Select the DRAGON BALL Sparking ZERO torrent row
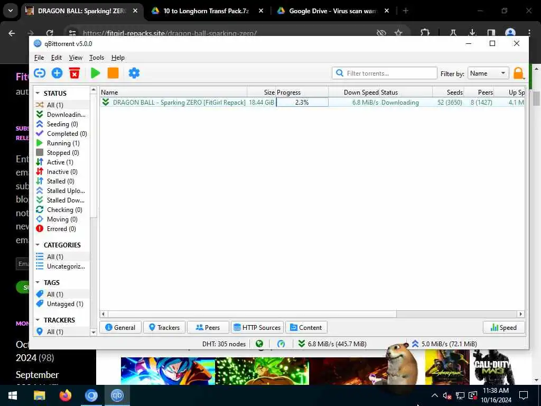 312,102
